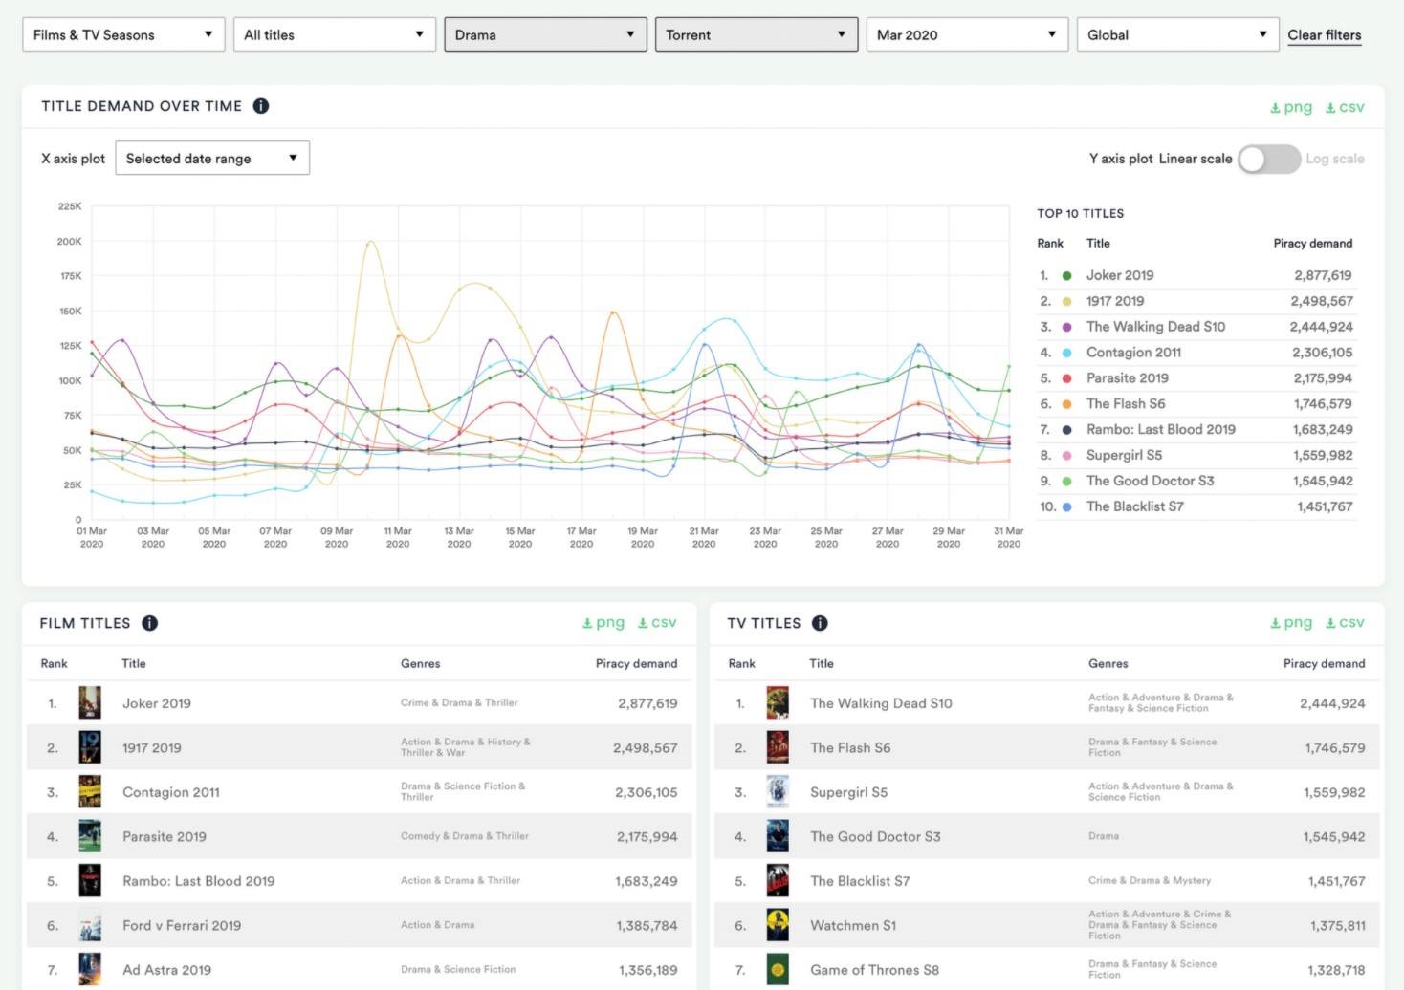Click the Clear filters link

point(1324,35)
